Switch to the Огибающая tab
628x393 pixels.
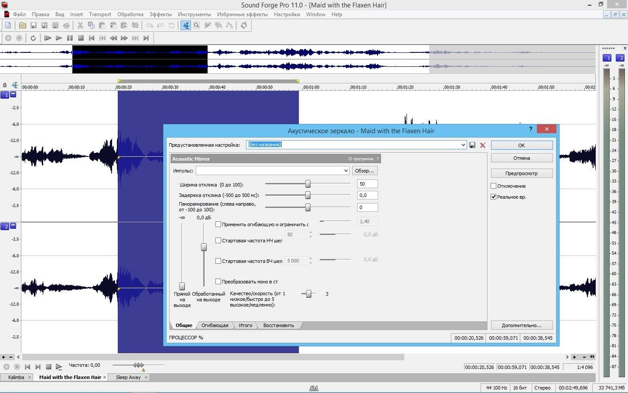215,325
